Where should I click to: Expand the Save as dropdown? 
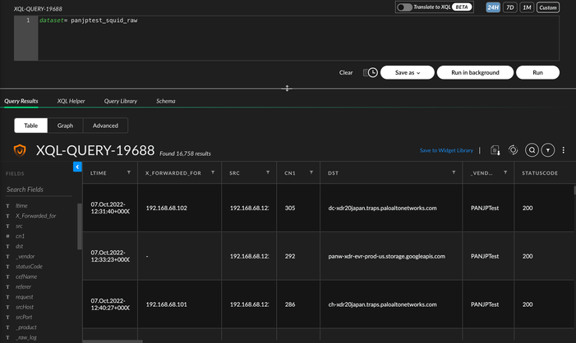point(408,72)
